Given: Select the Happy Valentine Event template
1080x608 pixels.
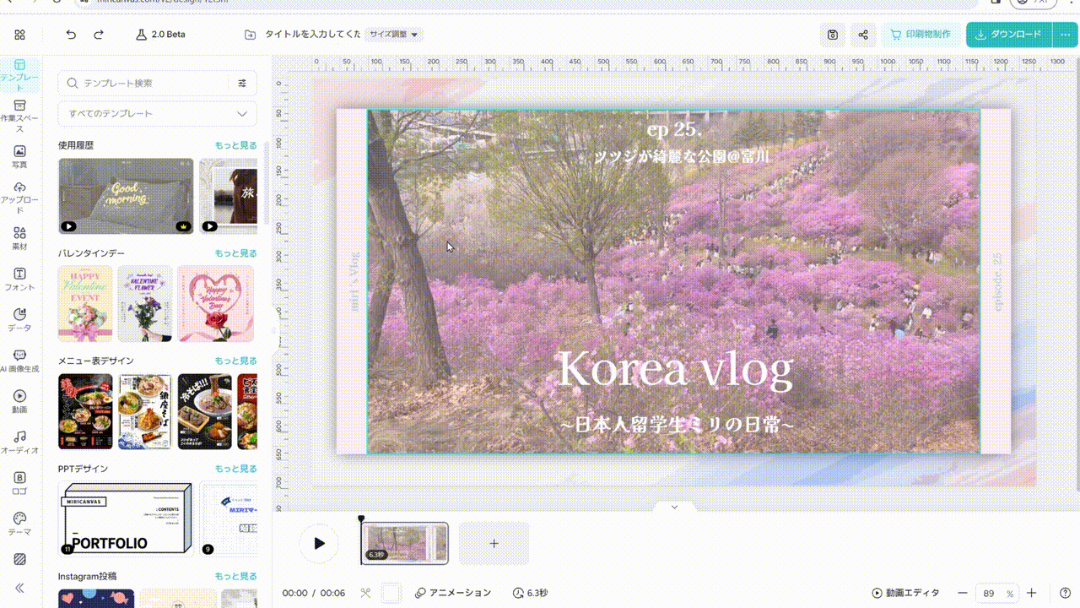Looking at the screenshot, I should [x=85, y=303].
